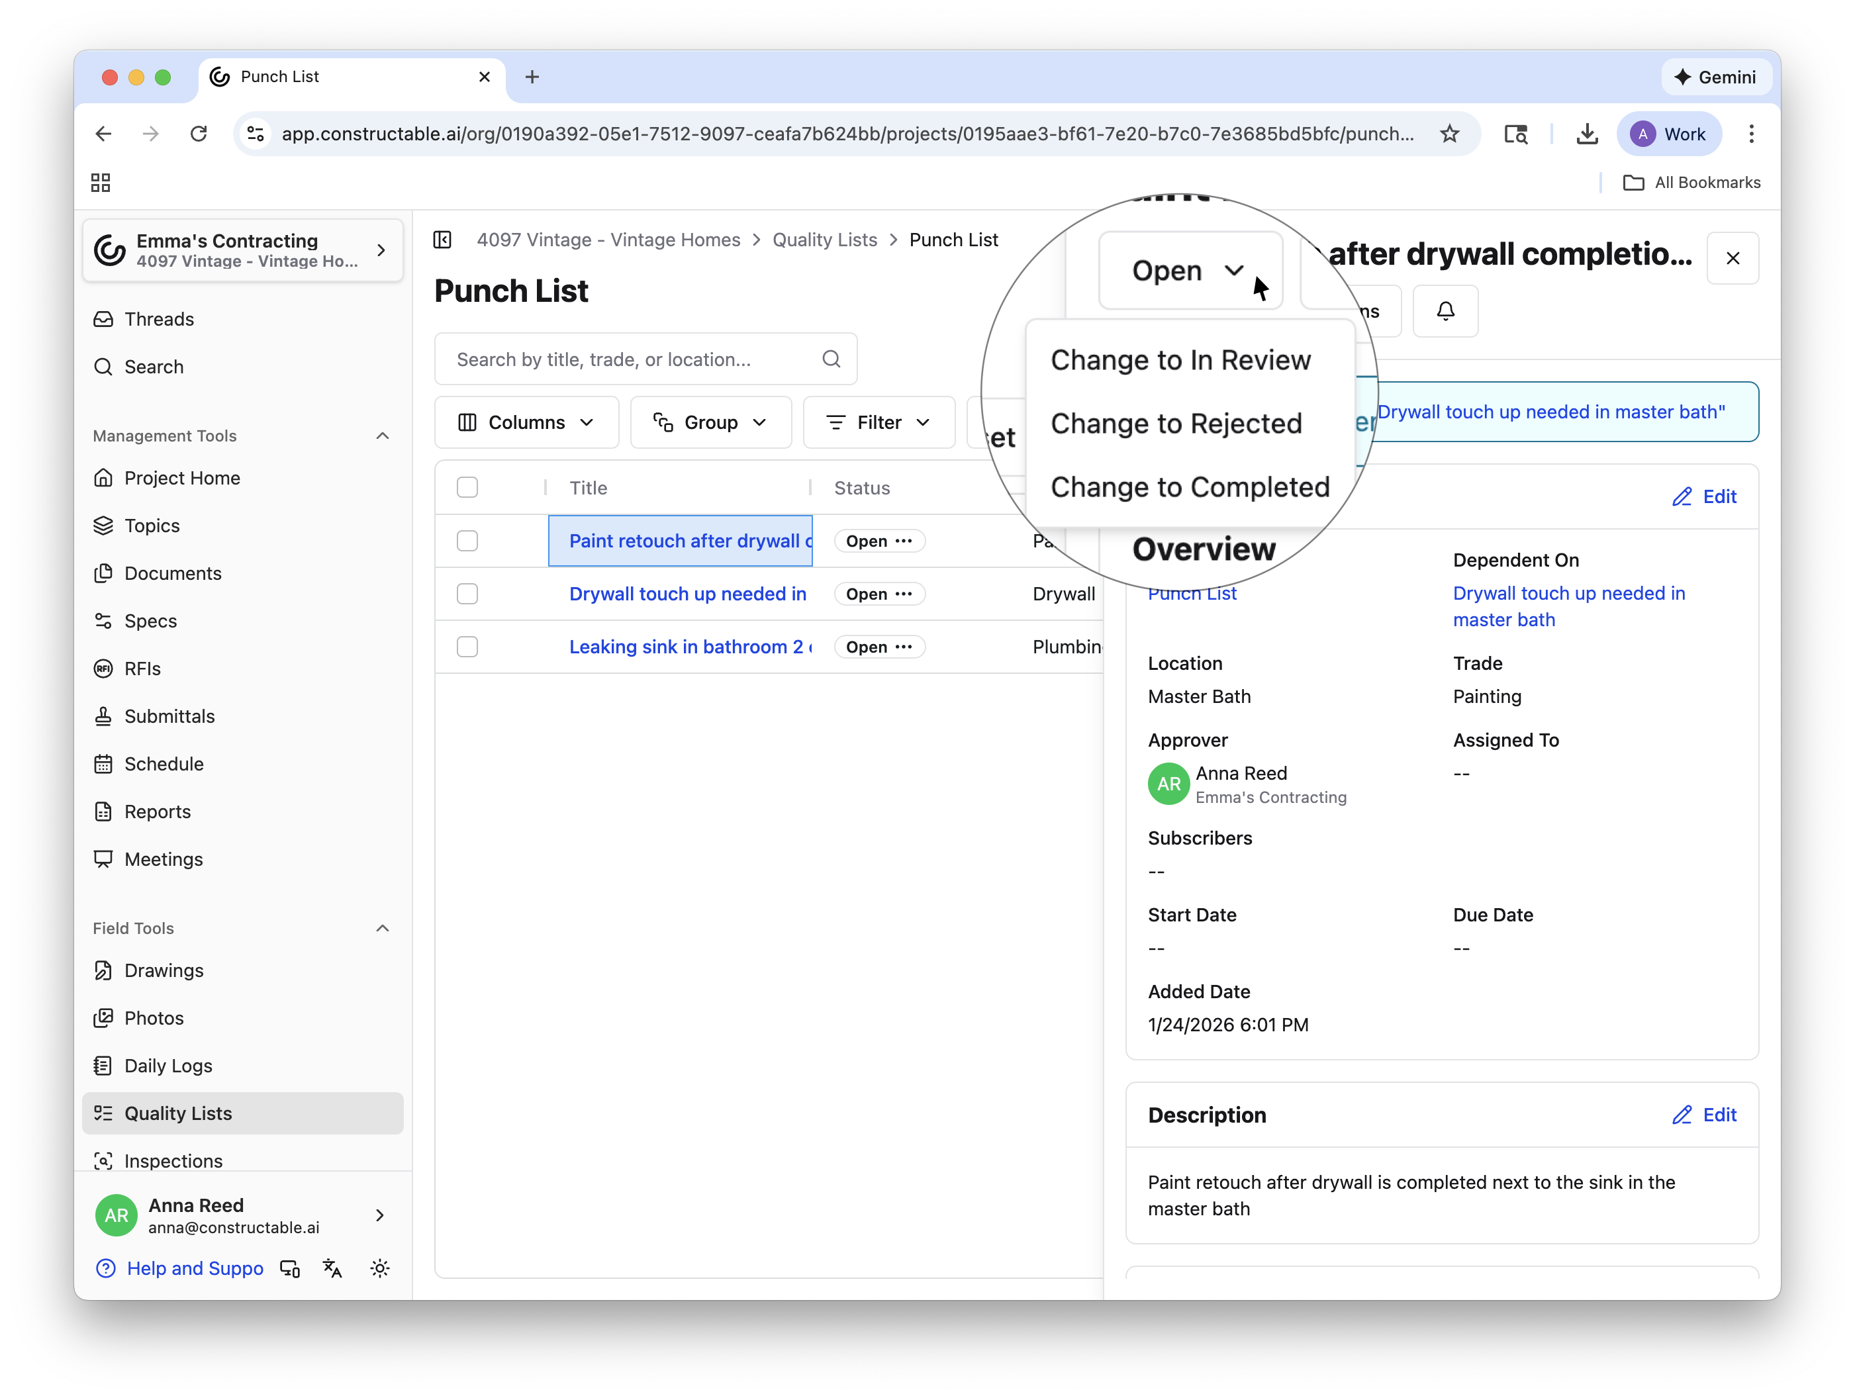Choose Change to Completed
Image resolution: width=1855 pixels, height=1398 pixels.
pos(1189,488)
